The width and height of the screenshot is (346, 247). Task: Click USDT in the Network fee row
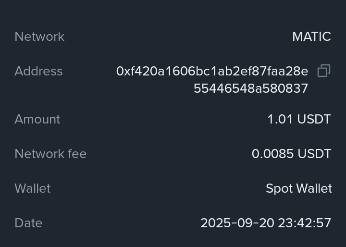pos(314,154)
